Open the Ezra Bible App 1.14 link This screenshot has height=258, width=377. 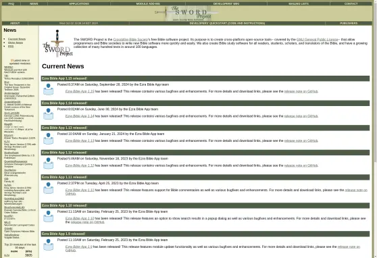(x=80, y=116)
